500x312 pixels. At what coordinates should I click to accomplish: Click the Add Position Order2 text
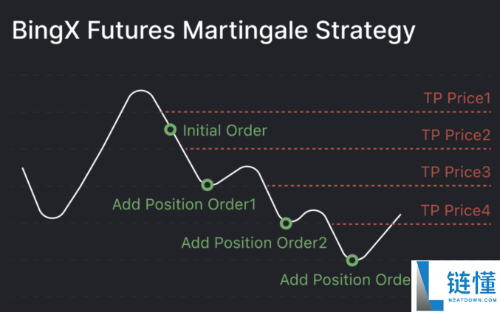254,243
